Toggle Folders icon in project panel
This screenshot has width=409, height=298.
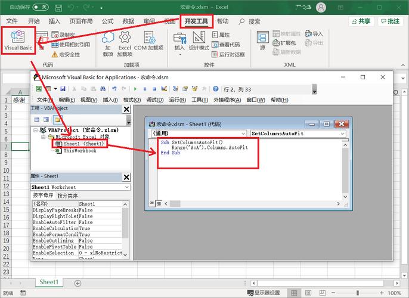click(x=57, y=120)
